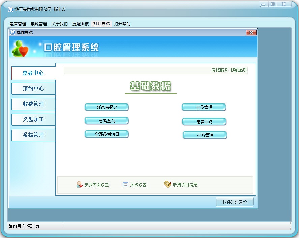
Task: Open the 患者管理 menu
Action: (x=18, y=24)
